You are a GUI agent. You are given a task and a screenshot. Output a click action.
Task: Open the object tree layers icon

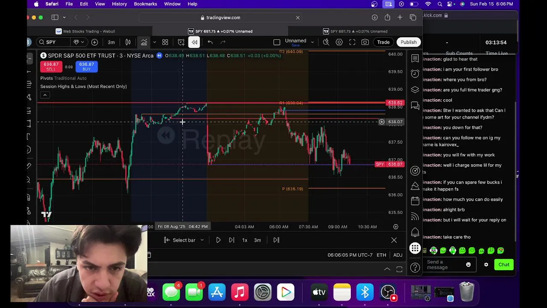415,90
